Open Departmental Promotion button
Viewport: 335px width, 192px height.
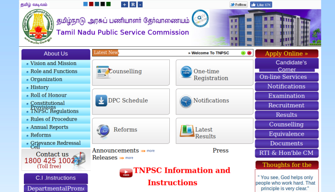point(56,188)
